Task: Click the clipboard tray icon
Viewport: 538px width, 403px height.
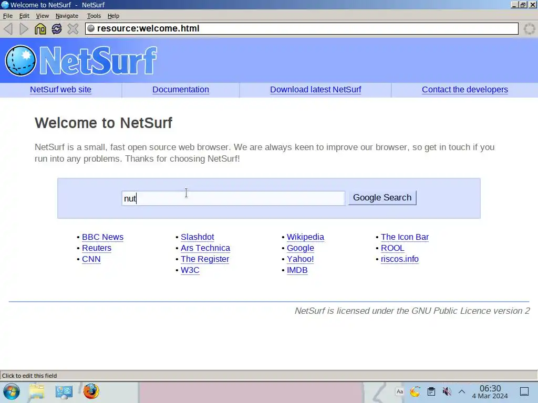Action: (431, 391)
